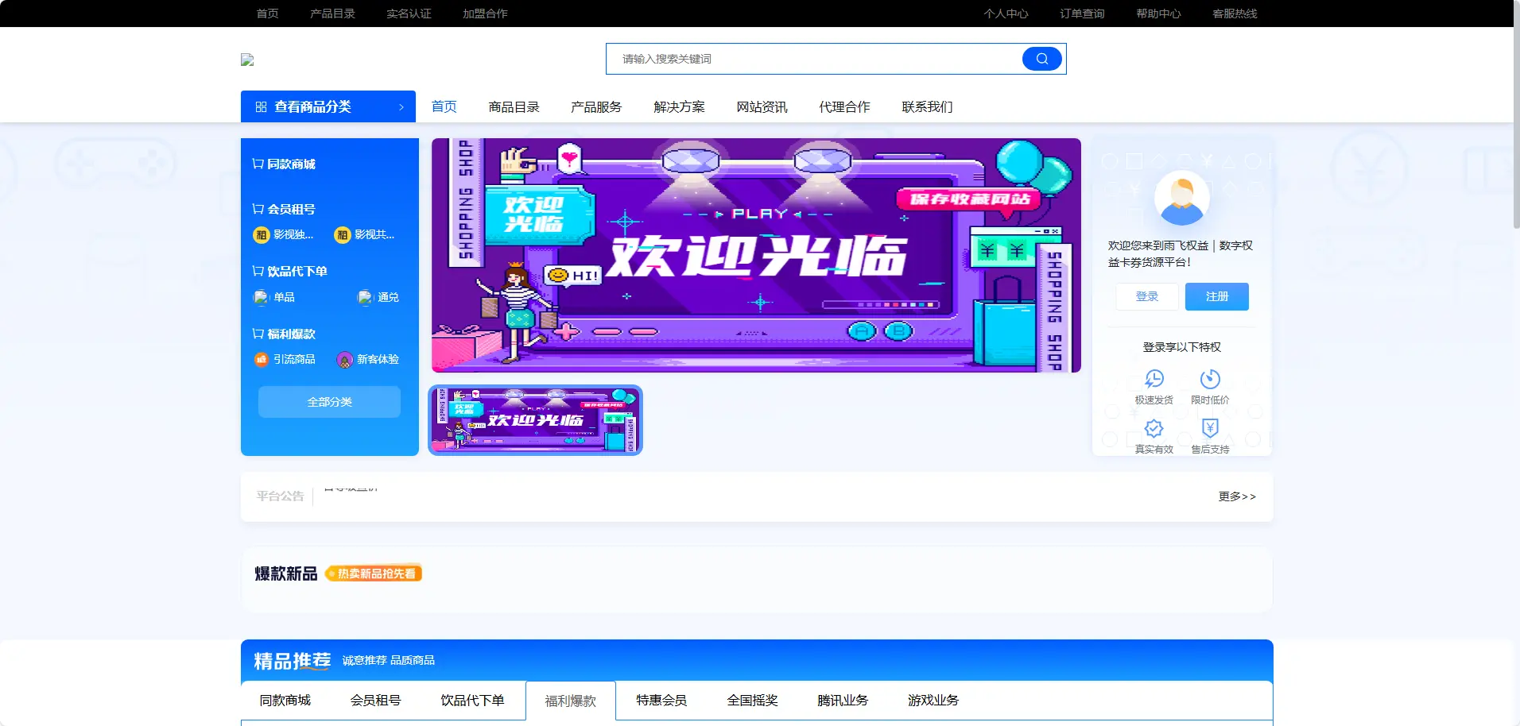Click the 限时低价 timer icon
The height and width of the screenshot is (726, 1520).
click(x=1210, y=379)
